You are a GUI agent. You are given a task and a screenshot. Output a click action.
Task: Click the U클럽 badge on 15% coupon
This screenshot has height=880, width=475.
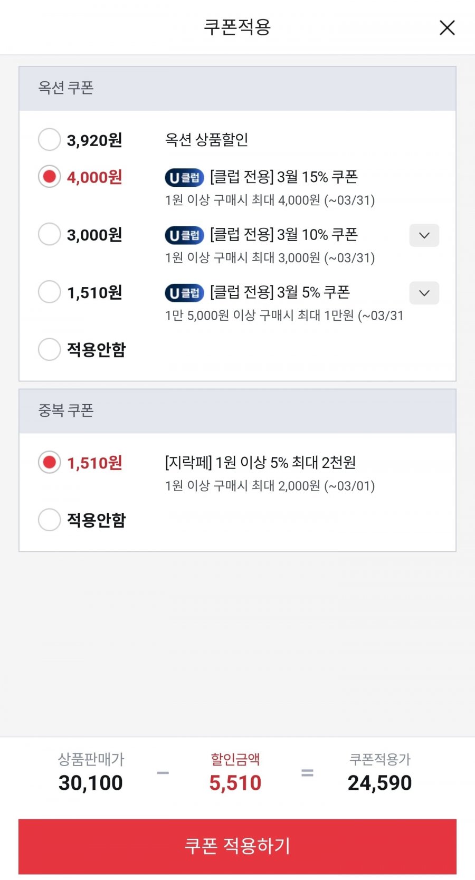tap(184, 178)
